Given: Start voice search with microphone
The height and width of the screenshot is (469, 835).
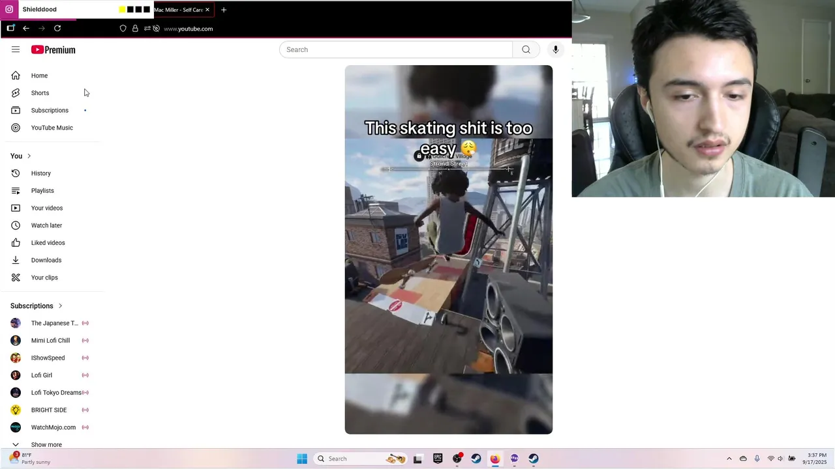Looking at the screenshot, I should 556,50.
